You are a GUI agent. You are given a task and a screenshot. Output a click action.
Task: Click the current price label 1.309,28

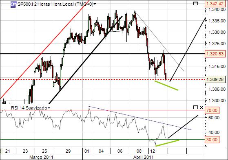(x=215, y=79)
